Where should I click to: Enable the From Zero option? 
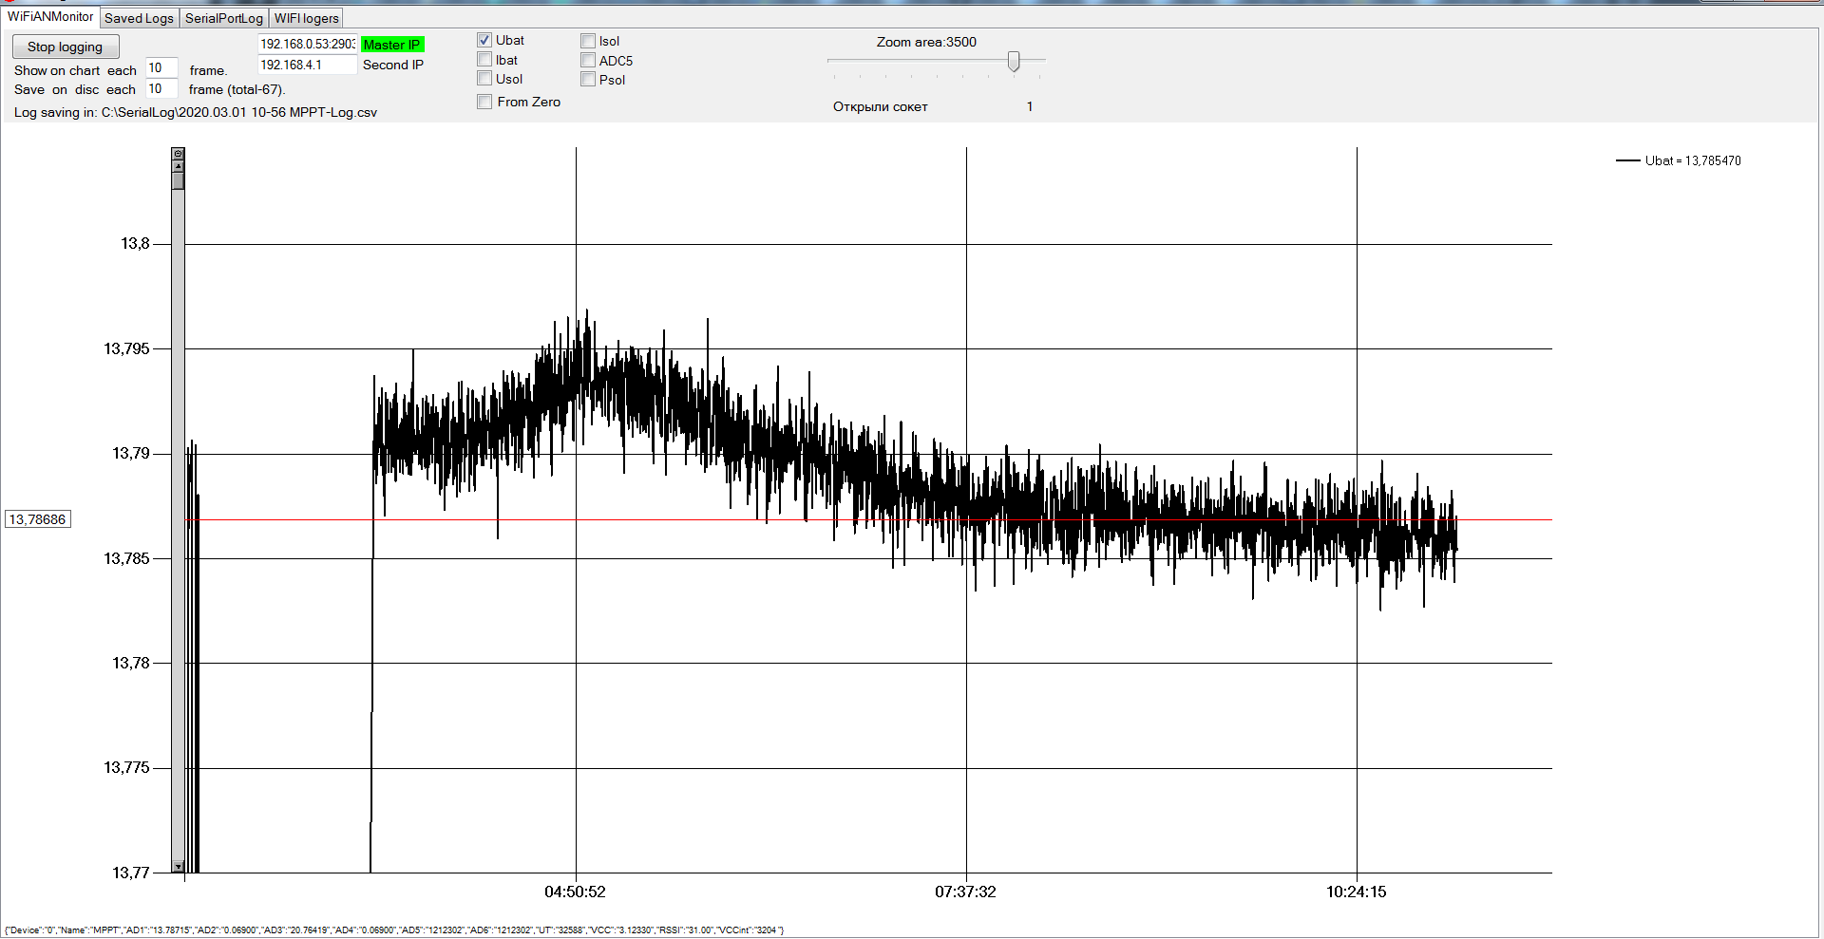(x=484, y=102)
